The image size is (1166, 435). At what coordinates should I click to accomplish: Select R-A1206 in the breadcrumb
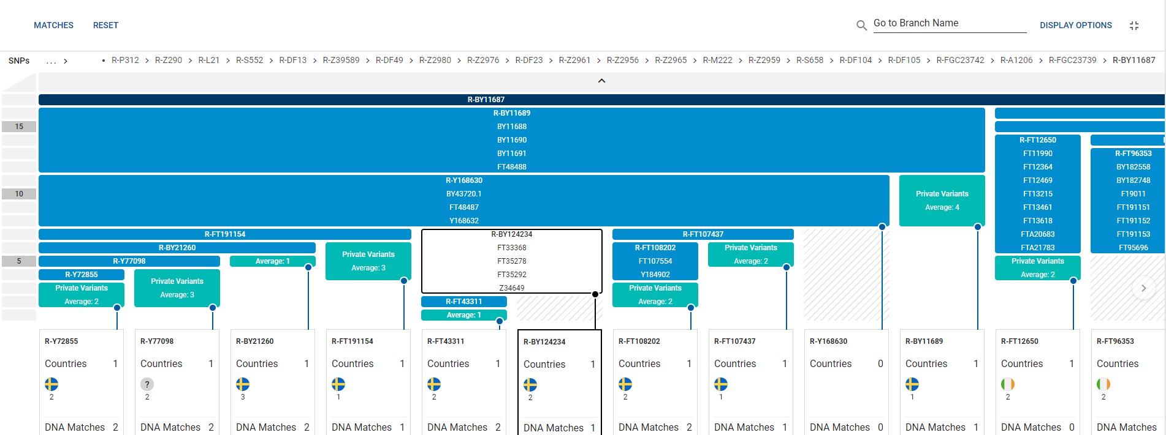tap(1016, 60)
